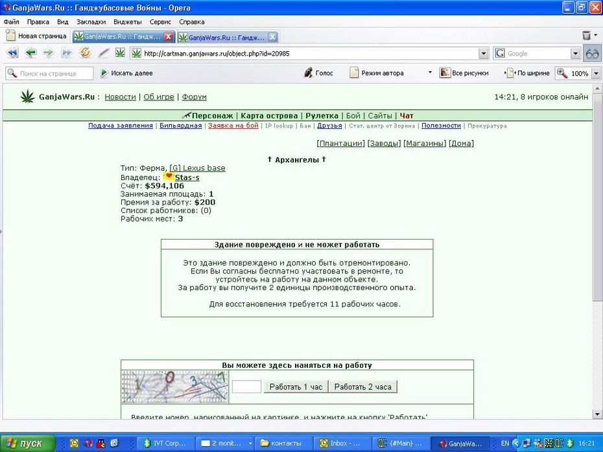
Task: Click Работать 2 часа button
Action: tap(362, 387)
